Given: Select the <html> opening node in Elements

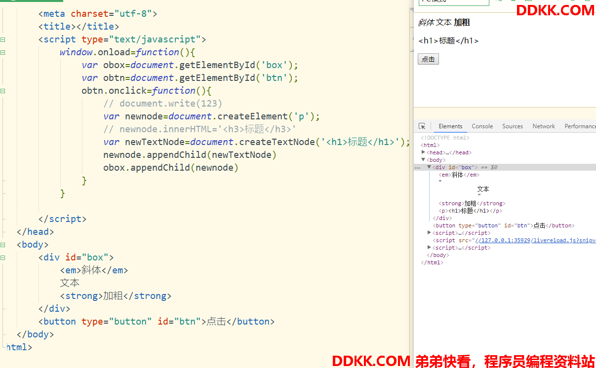Looking at the screenshot, I should [x=430, y=145].
